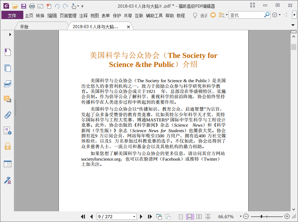Viewport: 298px width, 222px height.
Task: Open the document tab list dropdown arrow
Action: 293,25
